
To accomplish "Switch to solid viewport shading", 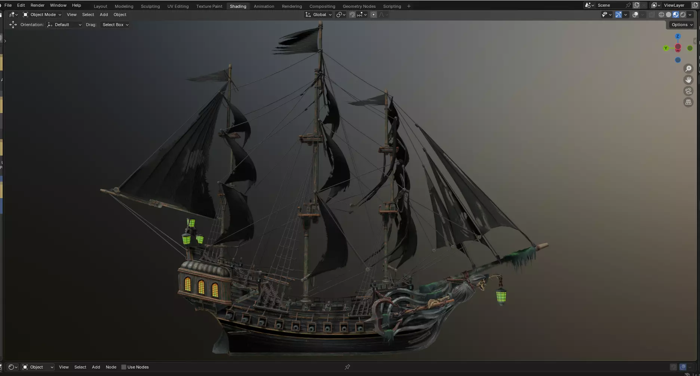I will (x=669, y=15).
